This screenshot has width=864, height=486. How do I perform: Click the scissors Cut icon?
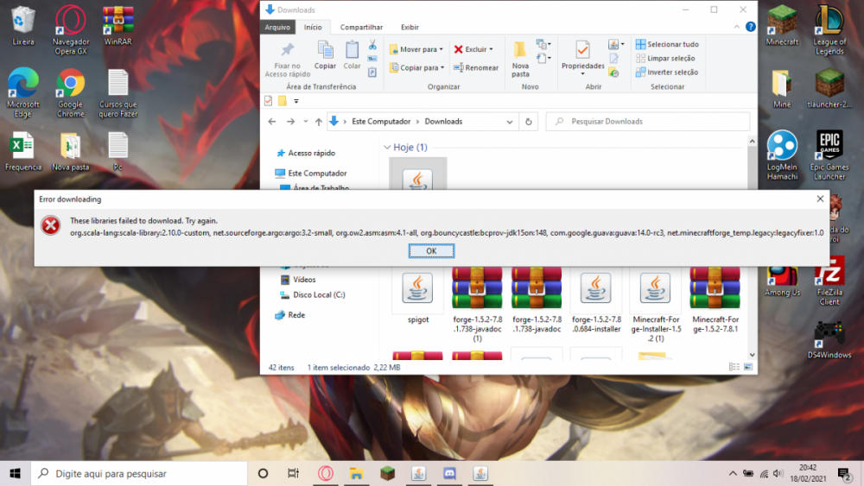pyautogui.click(x=372, y=45)
